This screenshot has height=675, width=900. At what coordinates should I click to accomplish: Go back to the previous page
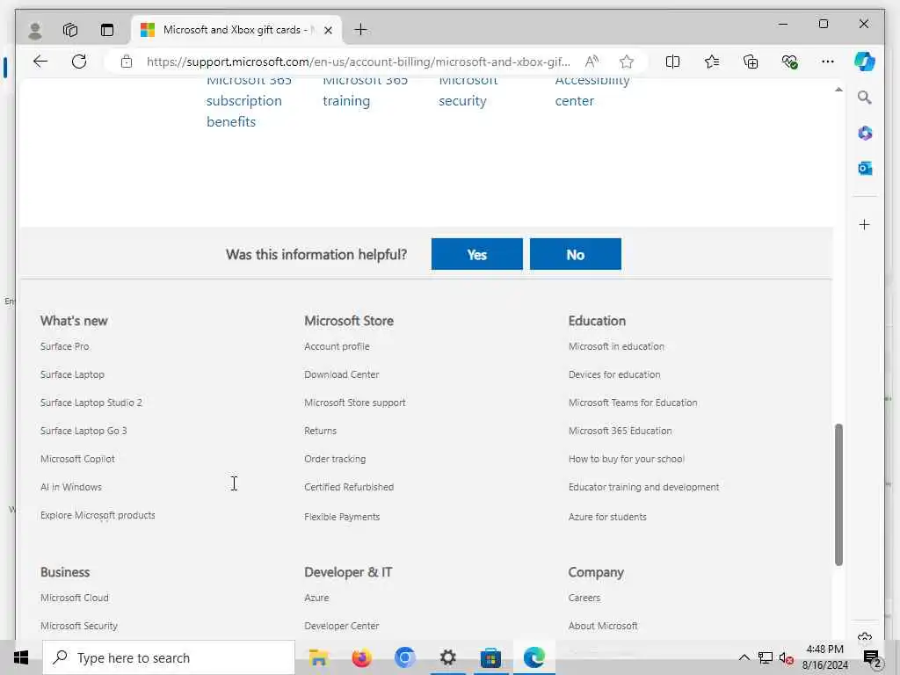40,62
